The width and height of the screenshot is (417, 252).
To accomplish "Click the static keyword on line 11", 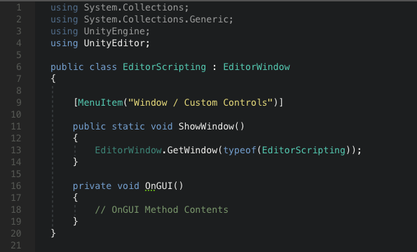I will click(x=128, y=127).
